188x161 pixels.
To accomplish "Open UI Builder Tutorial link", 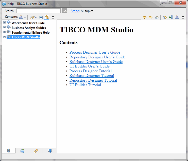I will (x=85, y=85).
